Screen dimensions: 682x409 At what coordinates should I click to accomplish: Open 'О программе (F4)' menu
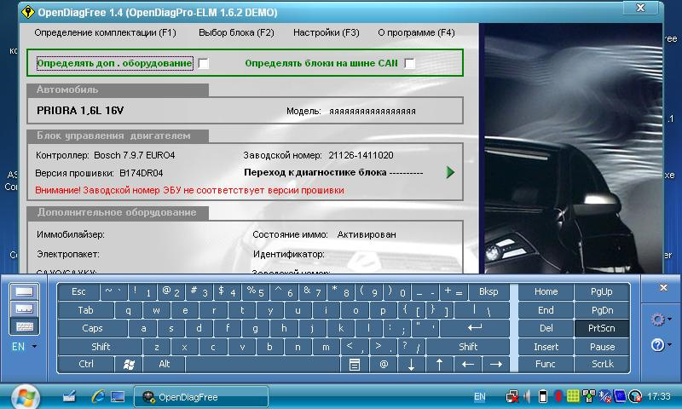(416, 32)
